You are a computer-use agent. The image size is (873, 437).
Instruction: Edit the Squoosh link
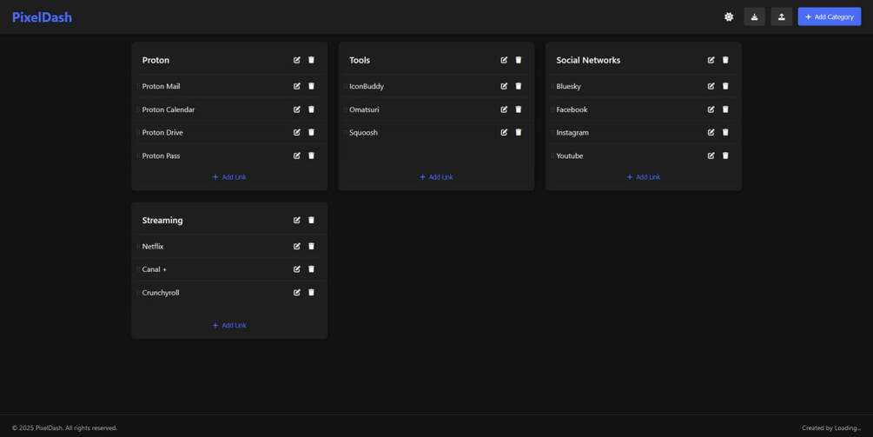click(504, 133)
